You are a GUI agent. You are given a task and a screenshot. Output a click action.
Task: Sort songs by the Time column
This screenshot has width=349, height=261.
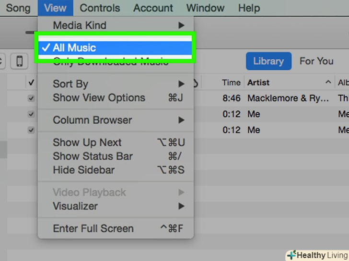[x=231, y=83]
